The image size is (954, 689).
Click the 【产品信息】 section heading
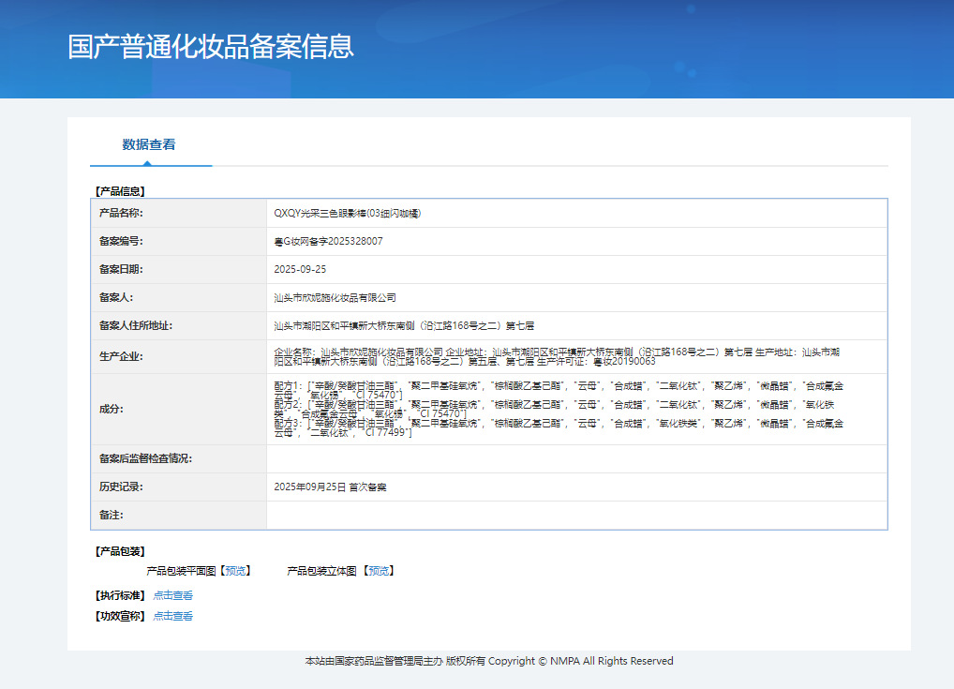coord(120,191)
